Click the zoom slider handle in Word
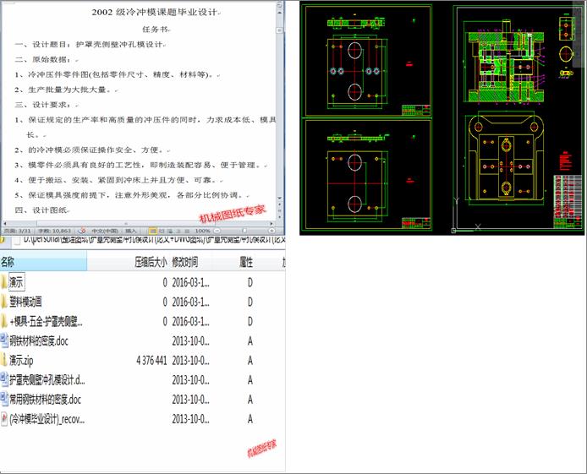 click(244, 231)
